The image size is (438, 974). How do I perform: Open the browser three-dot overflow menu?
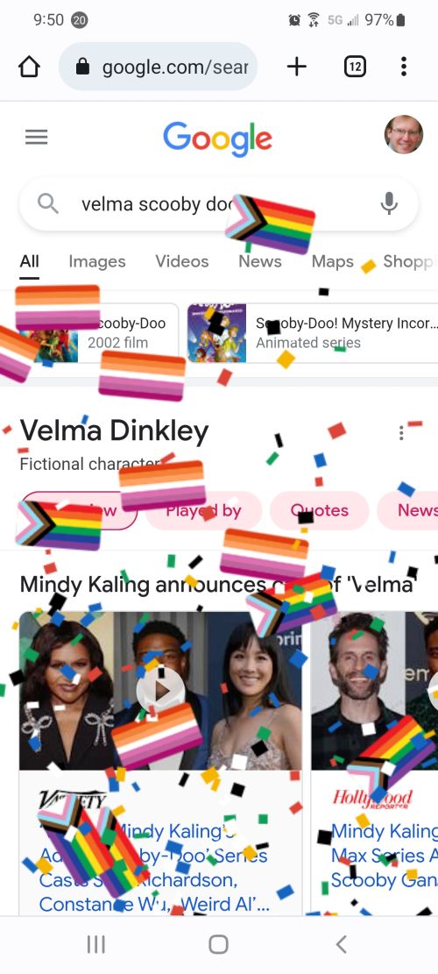[404, 67]
